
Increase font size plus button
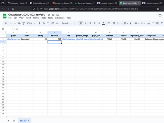85,23
